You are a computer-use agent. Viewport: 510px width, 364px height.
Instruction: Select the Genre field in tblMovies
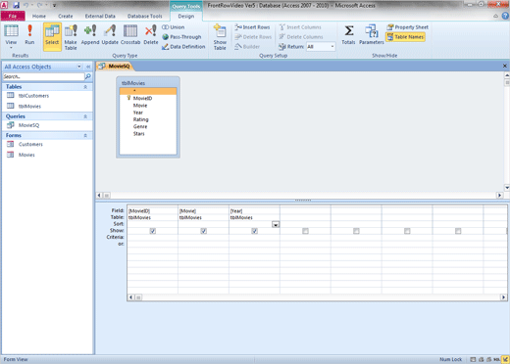pyautogui.click(x=140, y=126)
